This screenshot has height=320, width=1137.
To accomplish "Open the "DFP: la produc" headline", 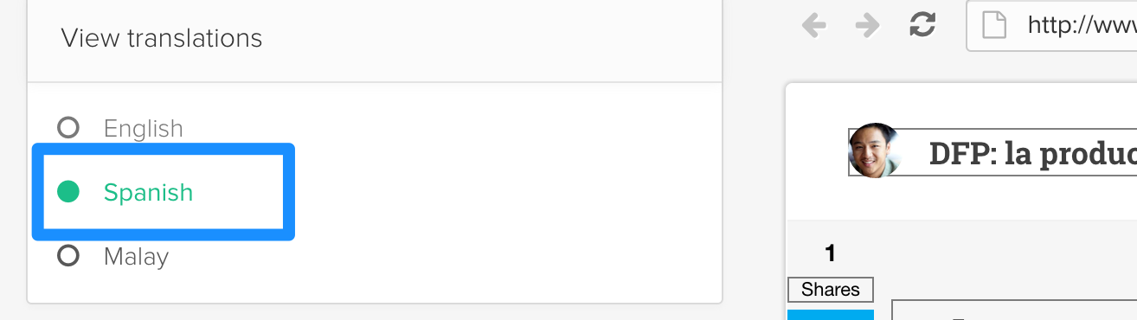I will (x=1032, y=154).
